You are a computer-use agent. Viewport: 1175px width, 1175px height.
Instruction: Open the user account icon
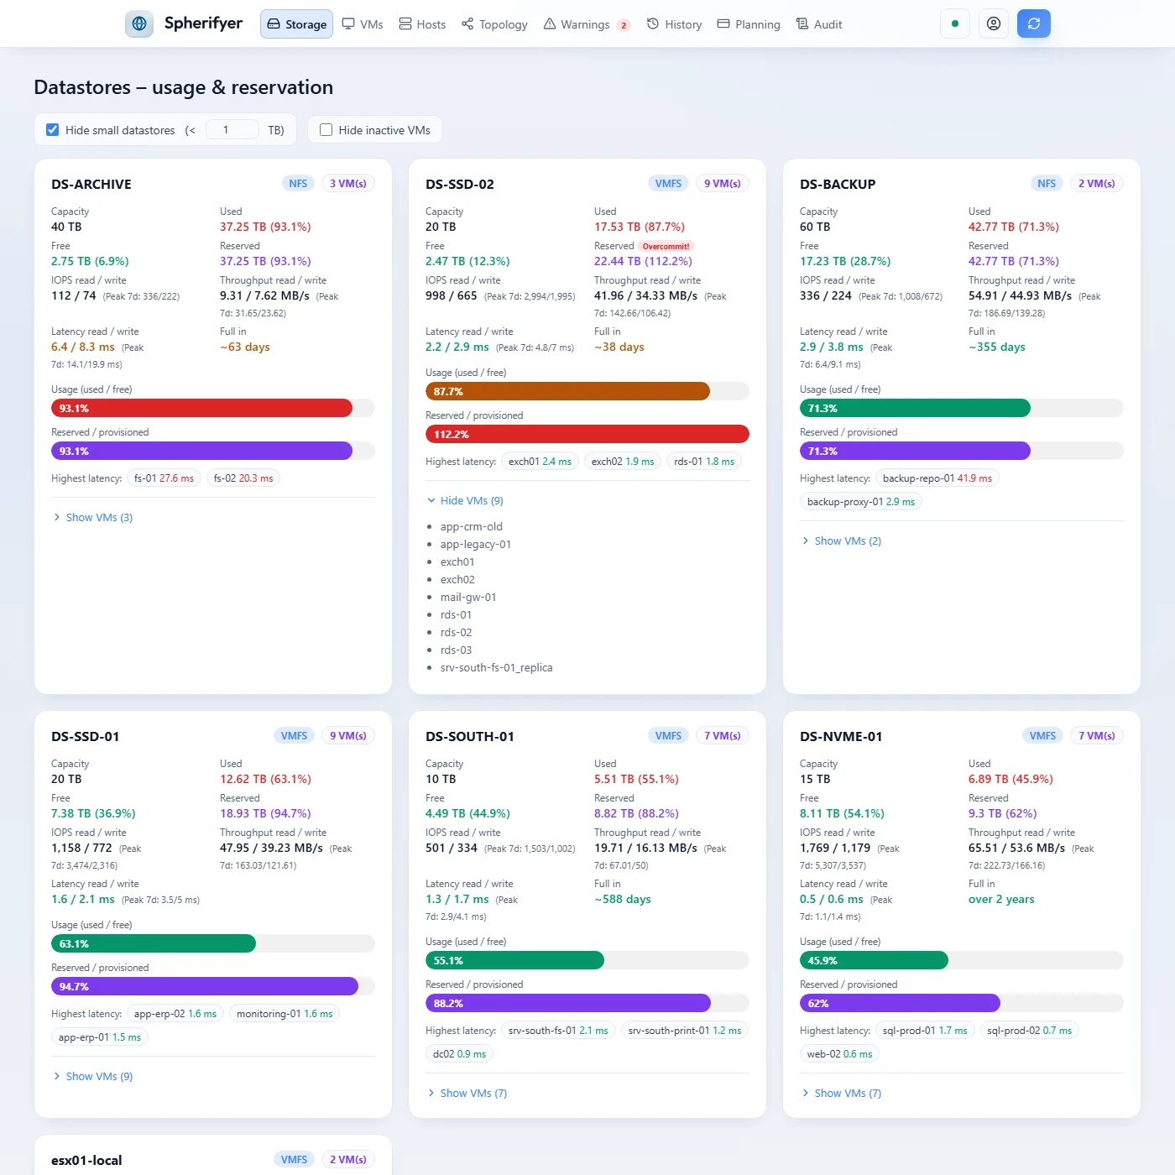994,23
